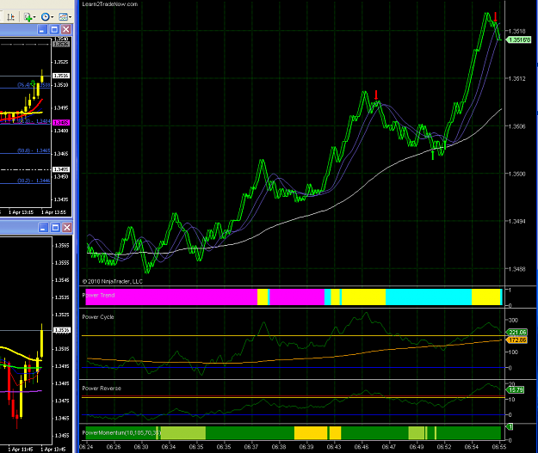Expand the templates dropdown arrow
Image resolution: width=538 pixels, height=453 pixels.
coord(70,17)
